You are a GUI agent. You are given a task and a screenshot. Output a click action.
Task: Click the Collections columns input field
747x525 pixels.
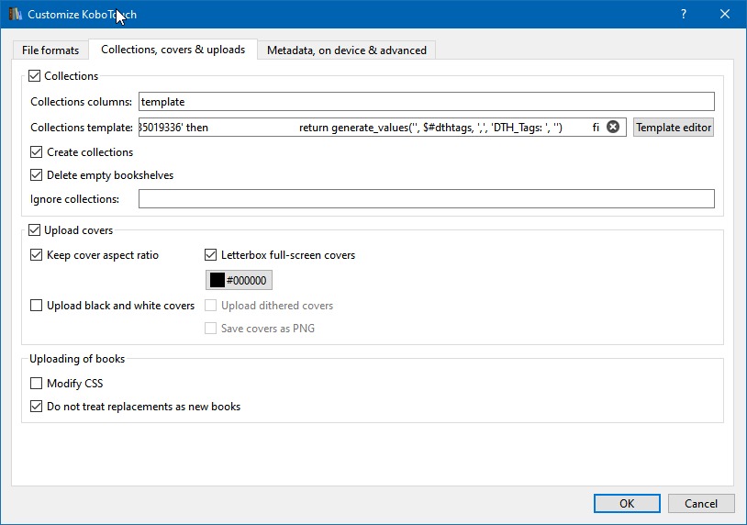pos(427,102)
